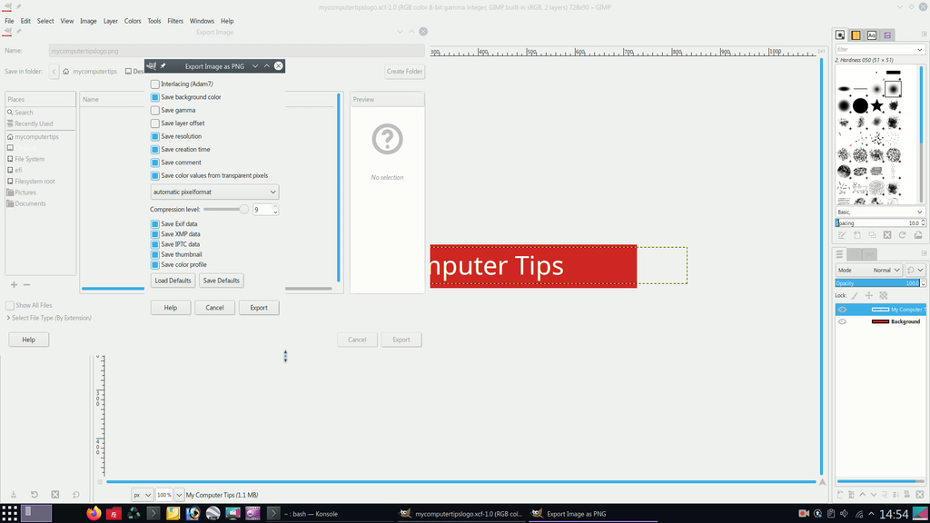Click Help in the PNG options dialog
This screenshot has height=523, width=930.
click(170, 308)
